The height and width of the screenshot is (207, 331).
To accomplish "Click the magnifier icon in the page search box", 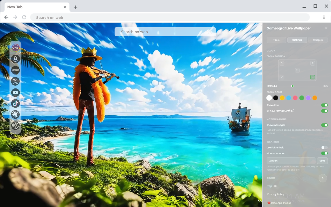I will coord(209,32).
